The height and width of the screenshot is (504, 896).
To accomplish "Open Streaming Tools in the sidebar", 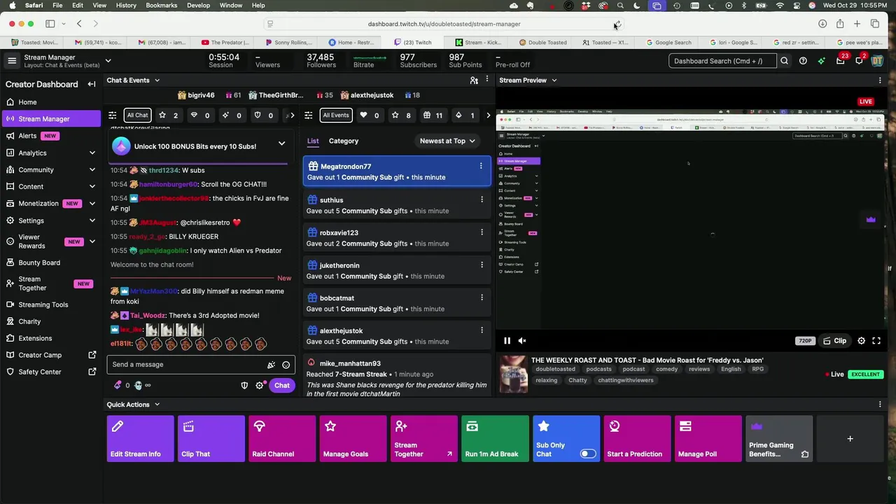I will coord(50,304).
